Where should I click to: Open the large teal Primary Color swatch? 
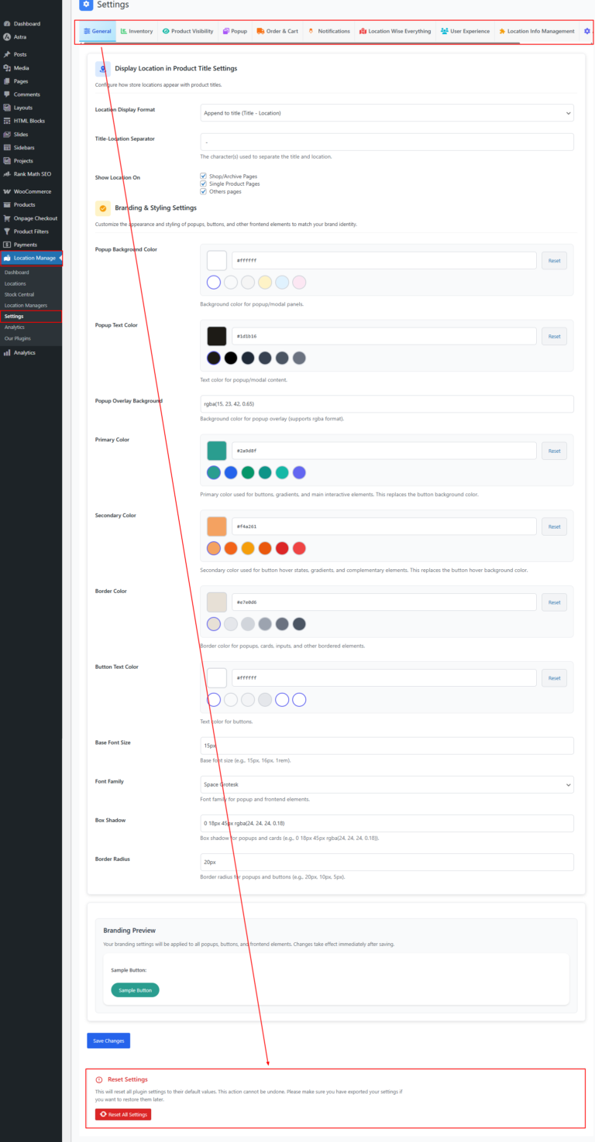217,451
